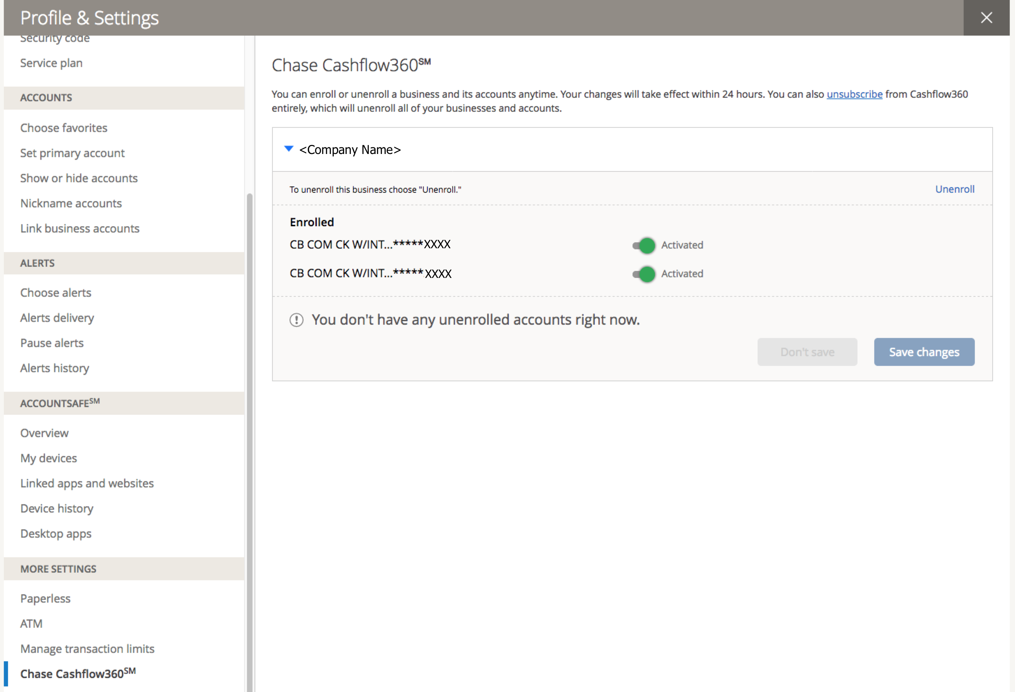The width and height of the screenshot is (1015, 692).
Task: Go to Link business accounts
Action: pyautogui.click(x=80, y=228)
